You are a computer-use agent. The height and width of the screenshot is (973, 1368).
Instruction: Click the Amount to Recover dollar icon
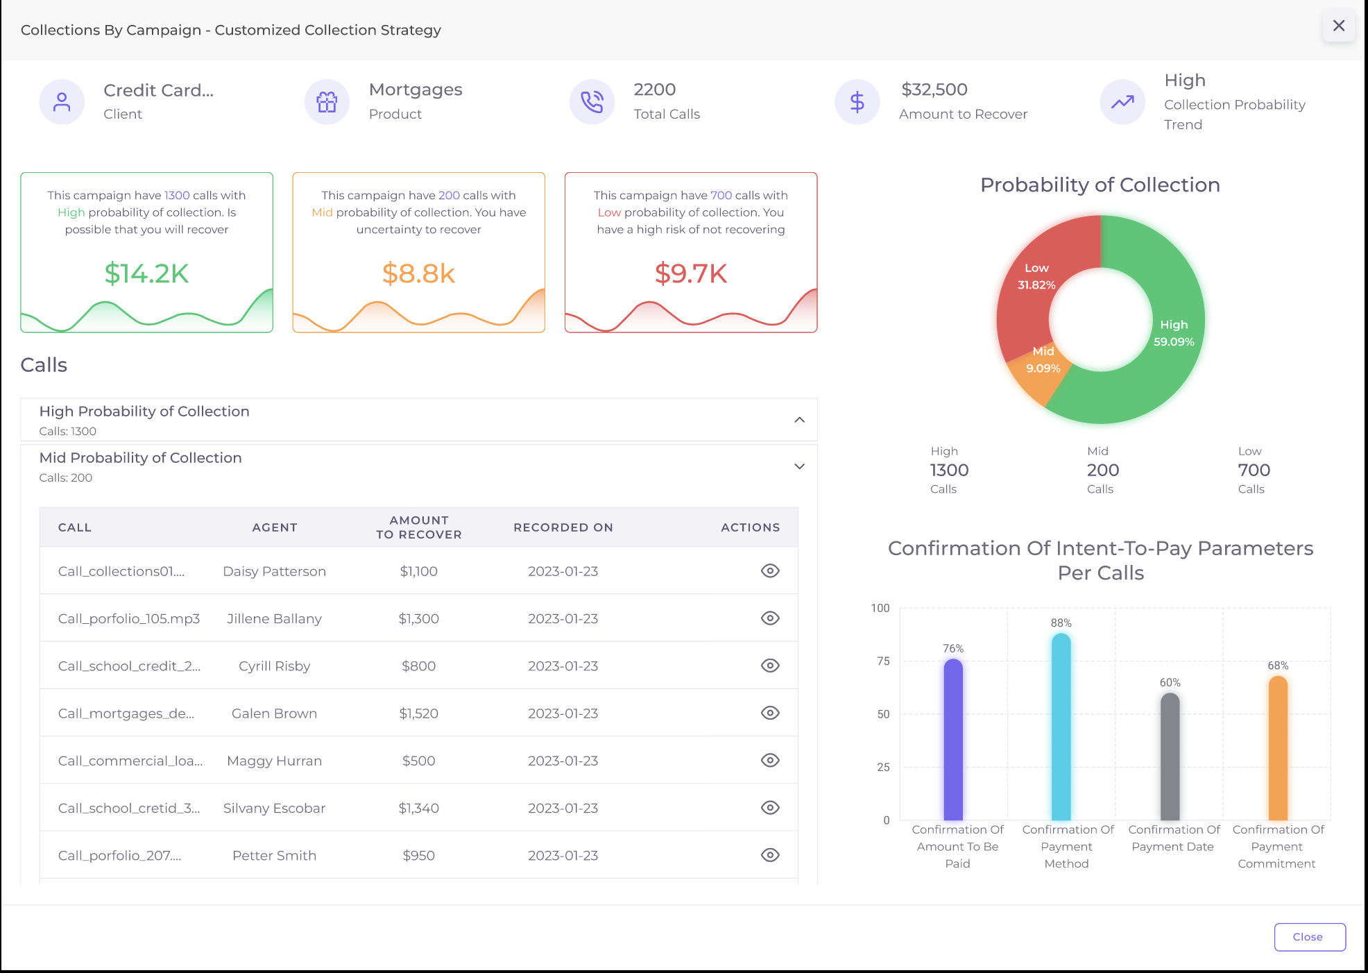857,102
